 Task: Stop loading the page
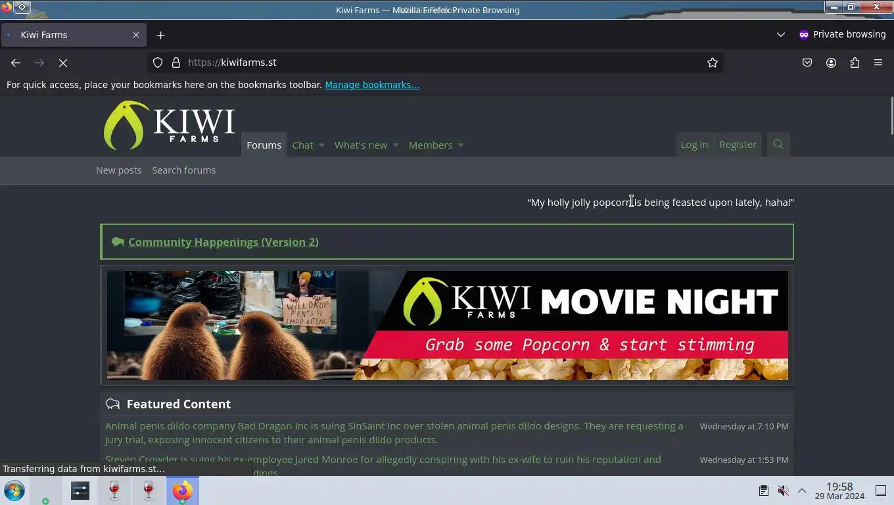[63, 62]
